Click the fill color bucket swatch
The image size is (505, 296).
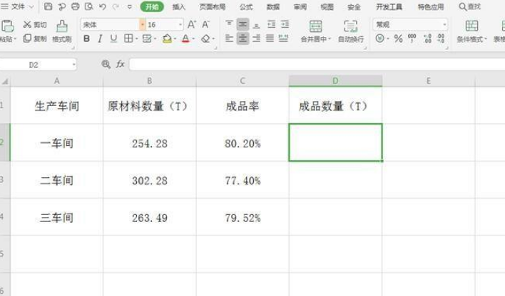point(167,38)
